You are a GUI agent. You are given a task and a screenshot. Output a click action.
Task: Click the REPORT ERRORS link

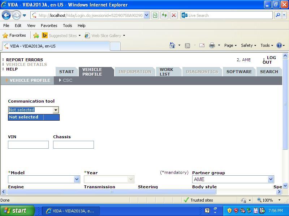click(x=25, y=60)
